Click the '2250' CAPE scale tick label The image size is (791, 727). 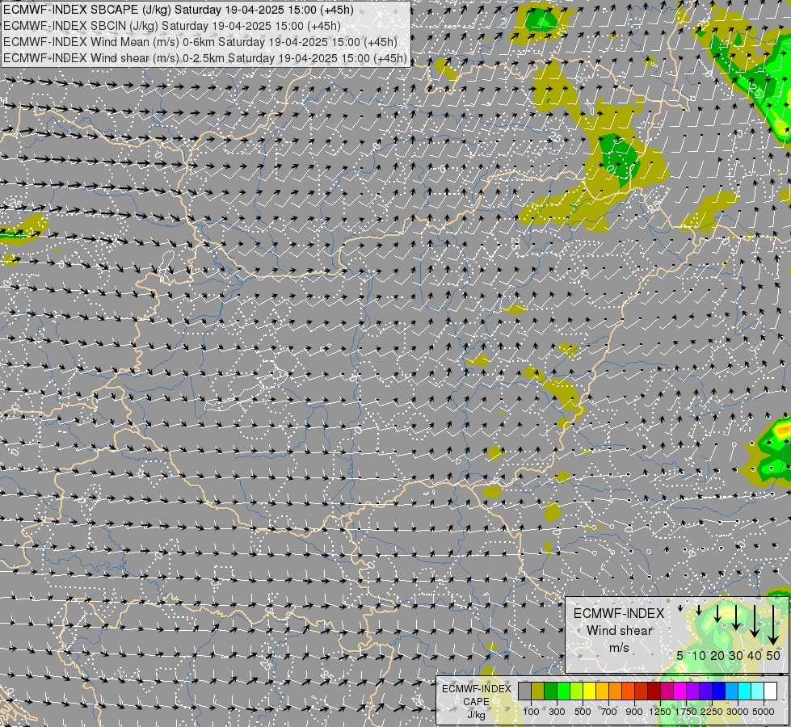click(x=712, y=712)
